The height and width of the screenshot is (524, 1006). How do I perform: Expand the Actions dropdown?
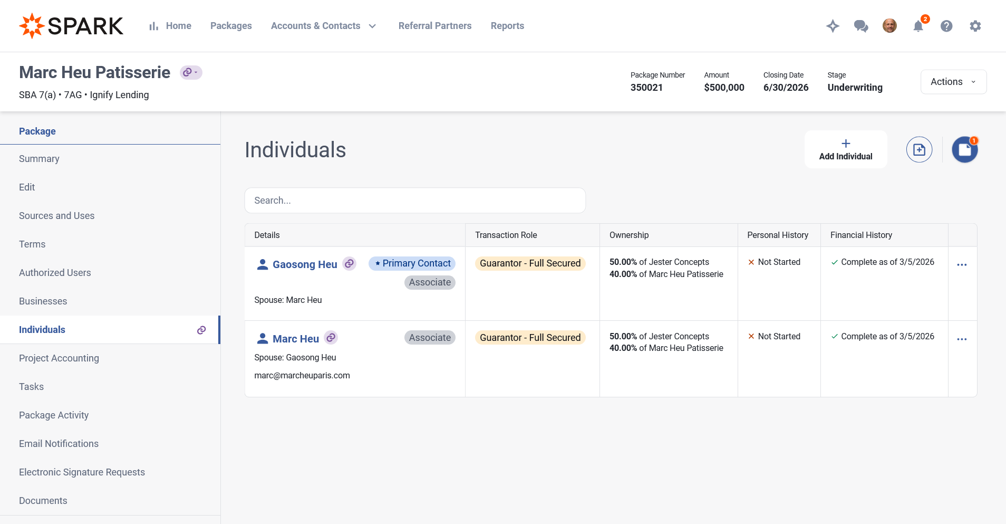953,82
